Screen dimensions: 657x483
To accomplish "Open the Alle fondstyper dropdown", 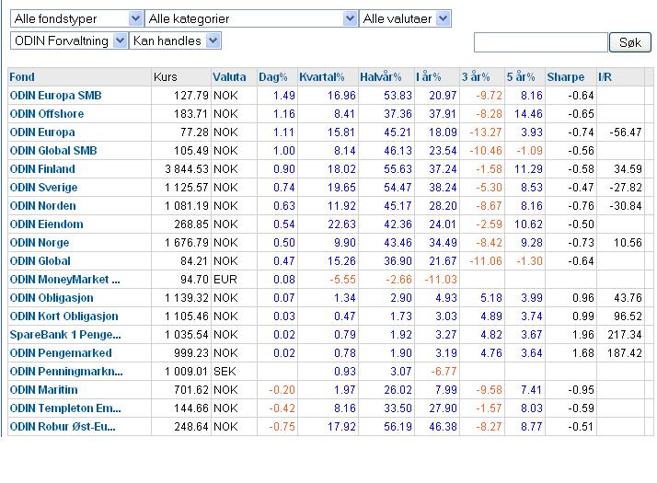I will click(76, 18).
